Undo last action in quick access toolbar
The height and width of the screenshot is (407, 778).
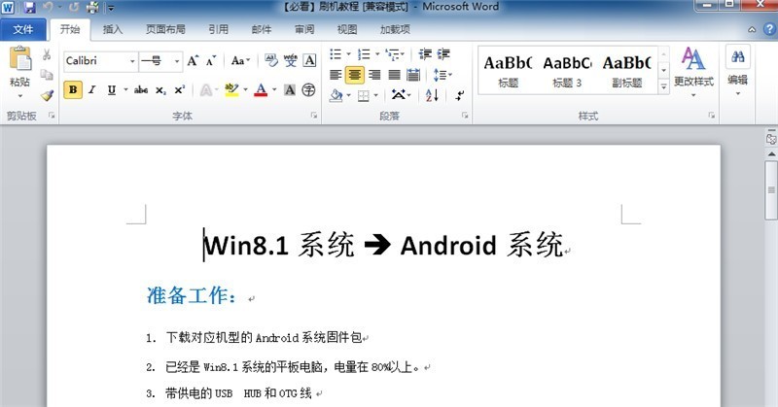pos(48,7)
